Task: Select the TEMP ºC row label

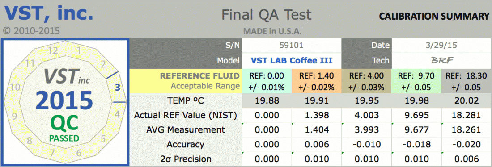Action: [185, 100]
